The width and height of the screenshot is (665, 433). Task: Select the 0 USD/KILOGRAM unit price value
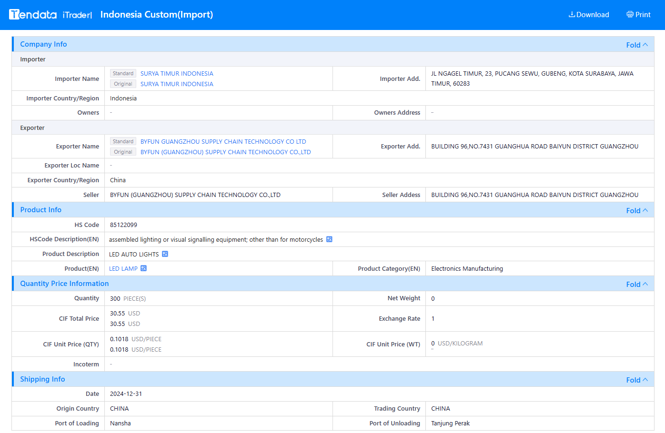pyautogui.click(x=457, y=343)
